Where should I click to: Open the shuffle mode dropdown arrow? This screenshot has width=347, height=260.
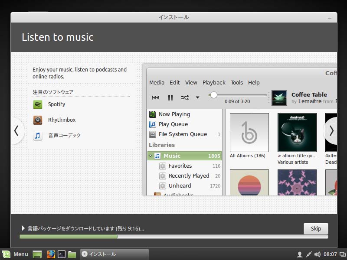click(197, 97)
